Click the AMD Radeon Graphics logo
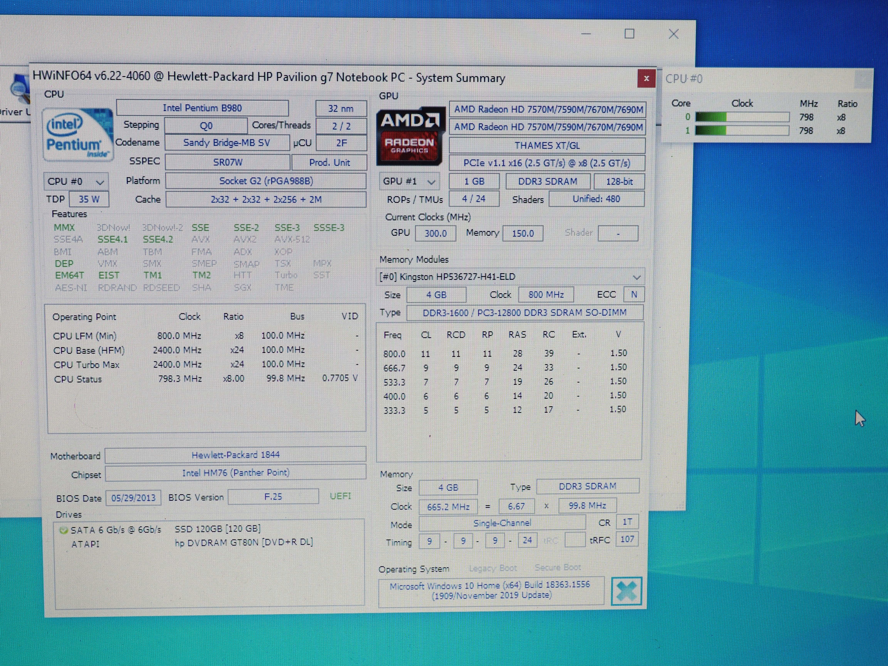The height and width of the screenshot is (666, 888). [410, 136]
